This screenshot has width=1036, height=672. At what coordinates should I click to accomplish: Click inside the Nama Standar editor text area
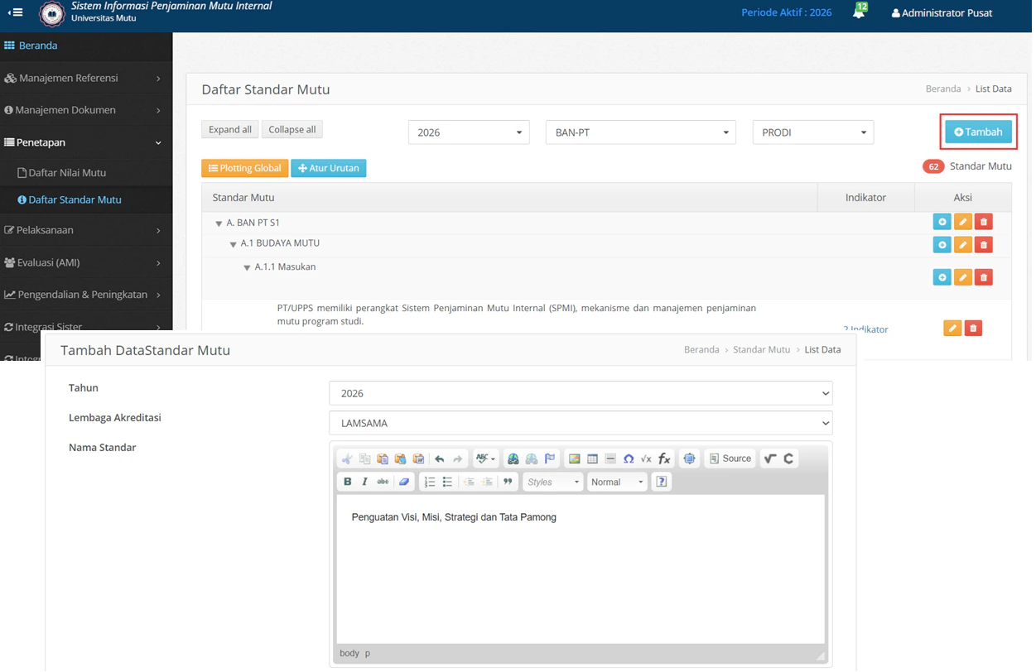(581, 569)
